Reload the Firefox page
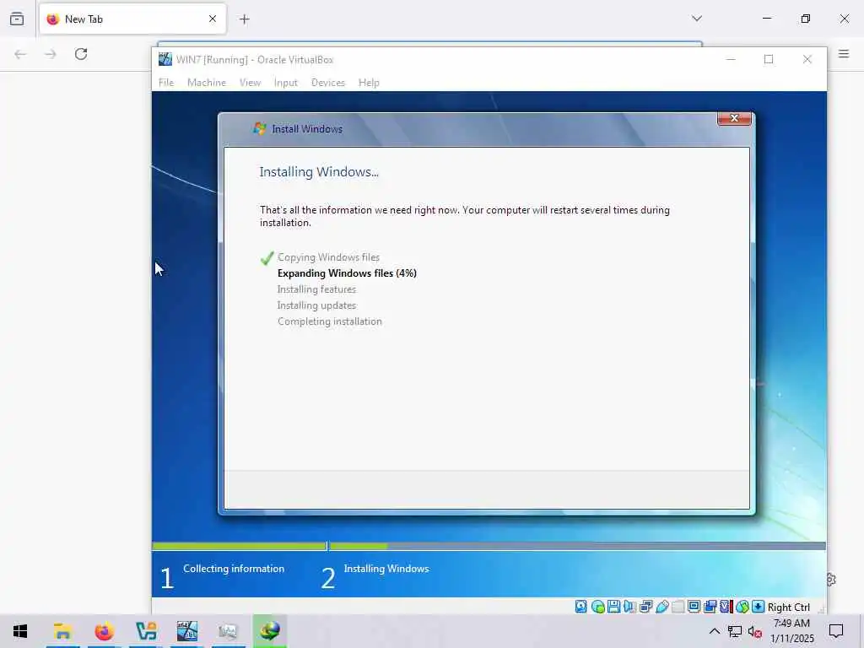Screen dimensions: 864x648 (x=81, y=54)
